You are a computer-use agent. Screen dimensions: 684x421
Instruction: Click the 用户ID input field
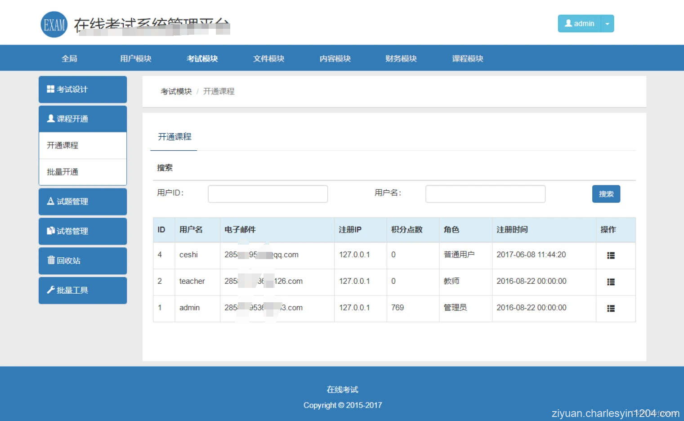pyautogui.click(x=268, y=193)
